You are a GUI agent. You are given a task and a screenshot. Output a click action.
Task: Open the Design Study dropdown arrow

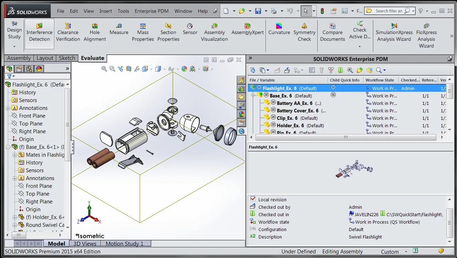(x=14, y=46)
